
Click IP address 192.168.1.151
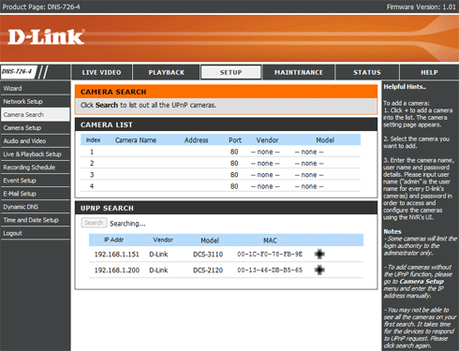(117, 255)
